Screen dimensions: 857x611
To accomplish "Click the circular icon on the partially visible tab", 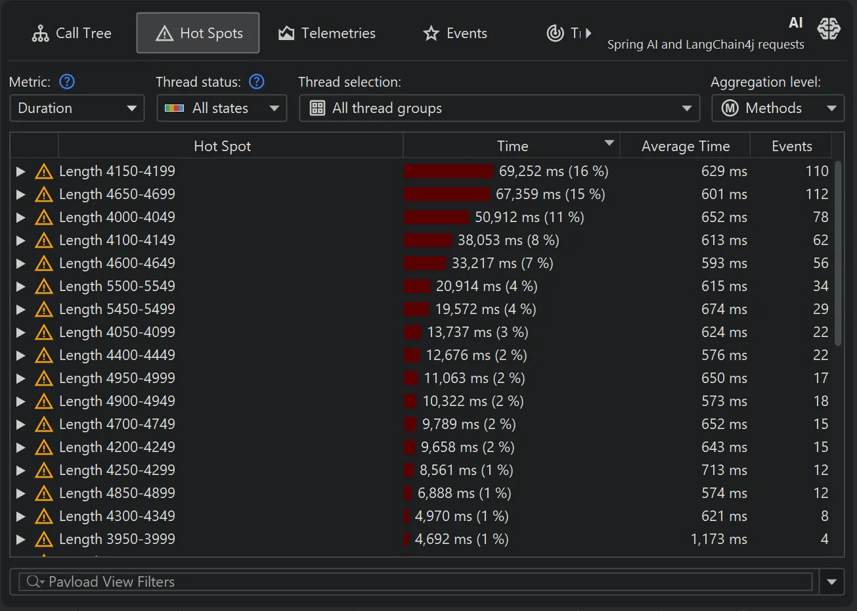I will [557, 33].
